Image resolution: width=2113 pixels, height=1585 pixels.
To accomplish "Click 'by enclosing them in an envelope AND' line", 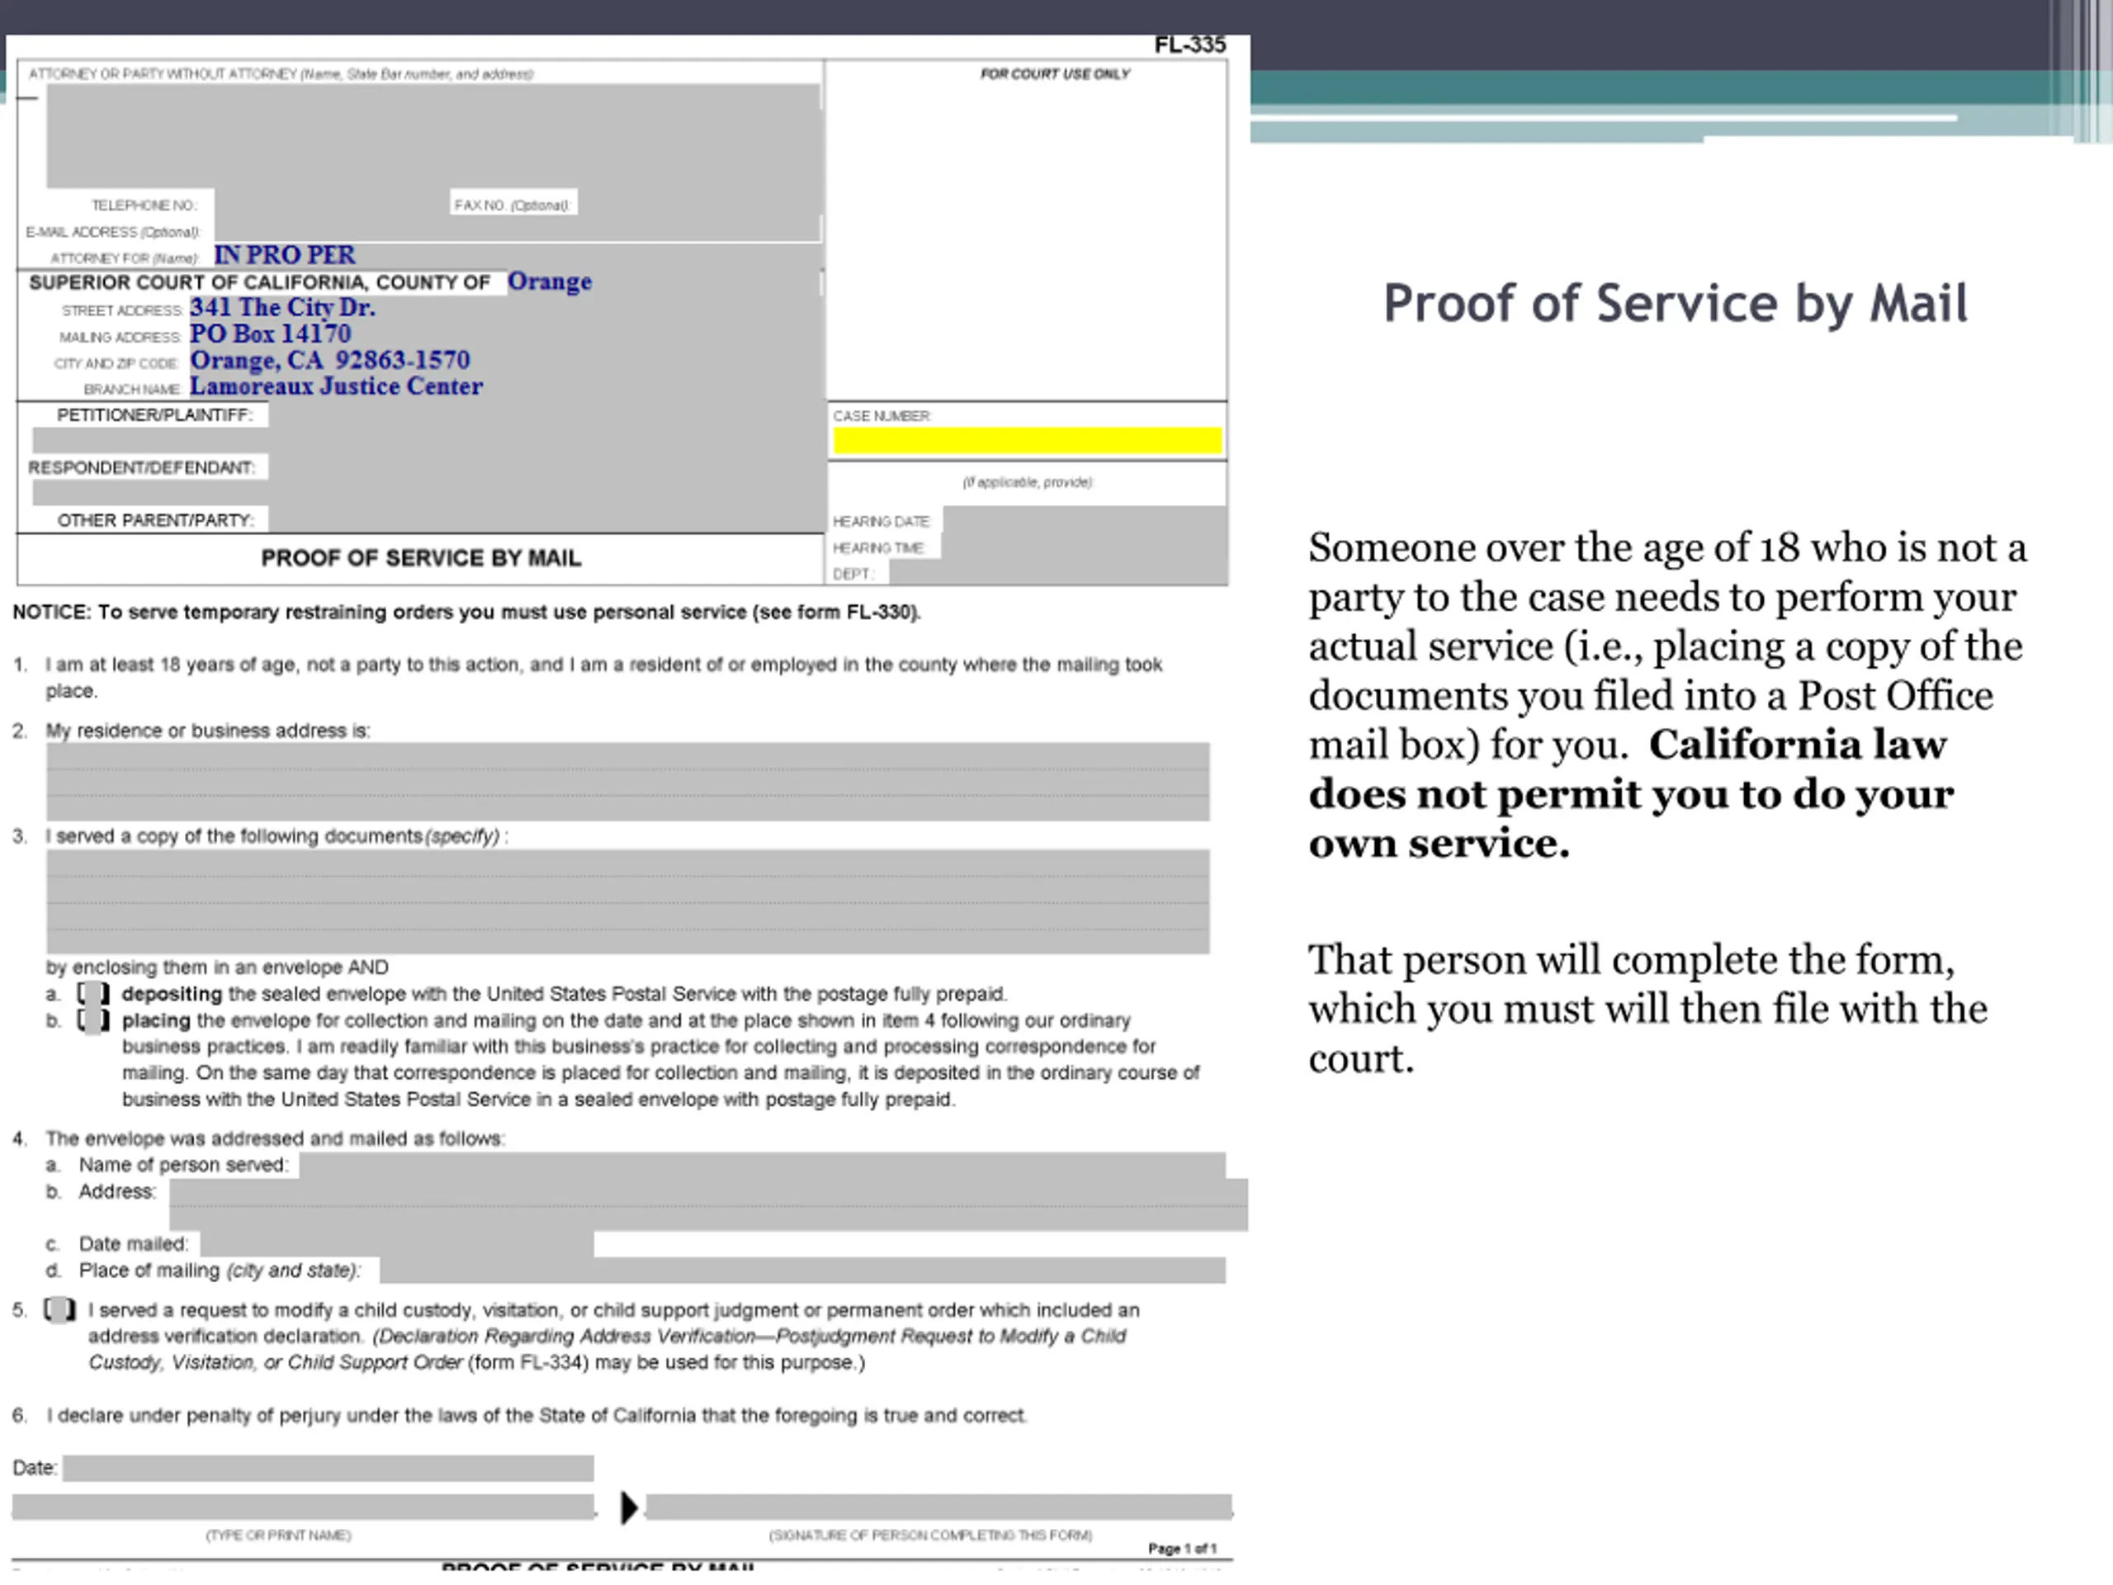I will [218, 967].
